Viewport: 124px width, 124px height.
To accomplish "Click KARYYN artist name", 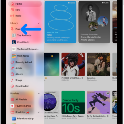I will 65,80.
